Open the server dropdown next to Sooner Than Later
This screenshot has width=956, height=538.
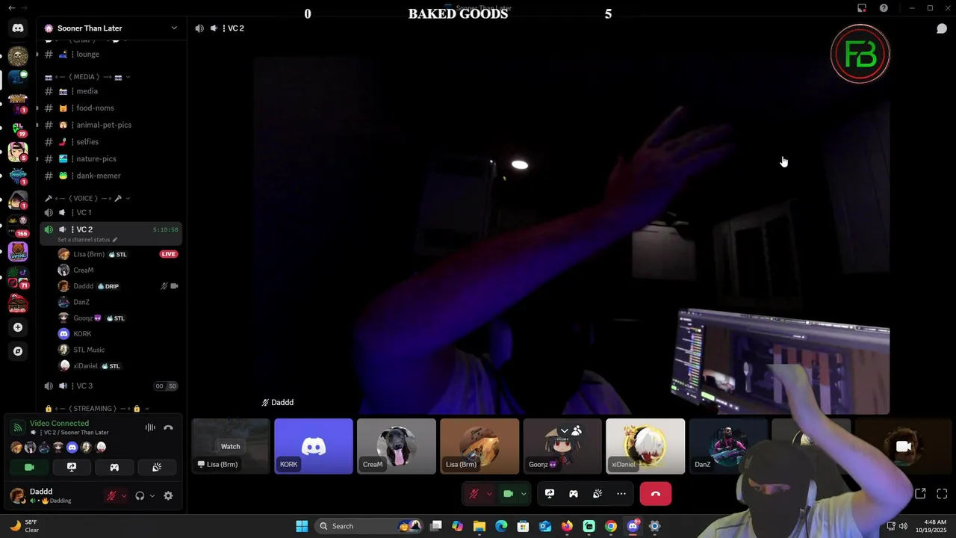click(174, 28)
